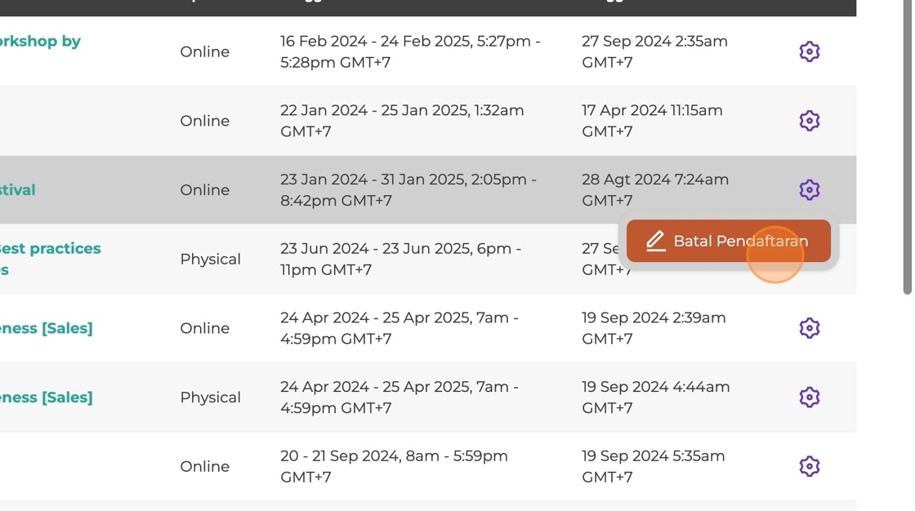Image resolution: width=915 pixels, height=511 pixels.
Task: Select the 23 Jun 2024 - 23 Jun 2025 date cell
Action: click(400, 259)
